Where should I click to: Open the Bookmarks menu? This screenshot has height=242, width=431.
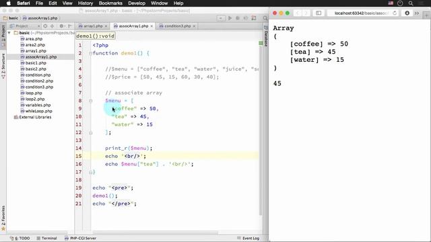(x=110, y=3)
